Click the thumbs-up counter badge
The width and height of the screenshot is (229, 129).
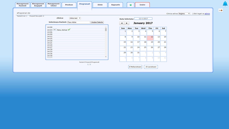[x=221, y=10]
